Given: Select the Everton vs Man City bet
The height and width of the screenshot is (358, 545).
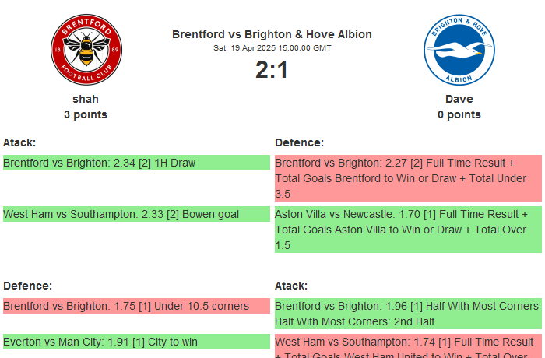Looking at the screenshot, I should (x=135, y=341).
